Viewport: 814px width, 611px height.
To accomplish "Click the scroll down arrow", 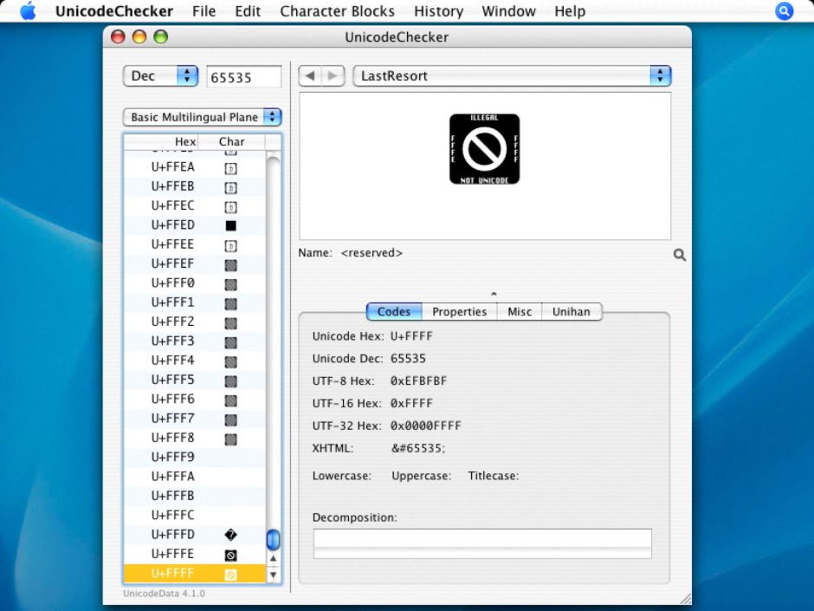I will [273, 575].
